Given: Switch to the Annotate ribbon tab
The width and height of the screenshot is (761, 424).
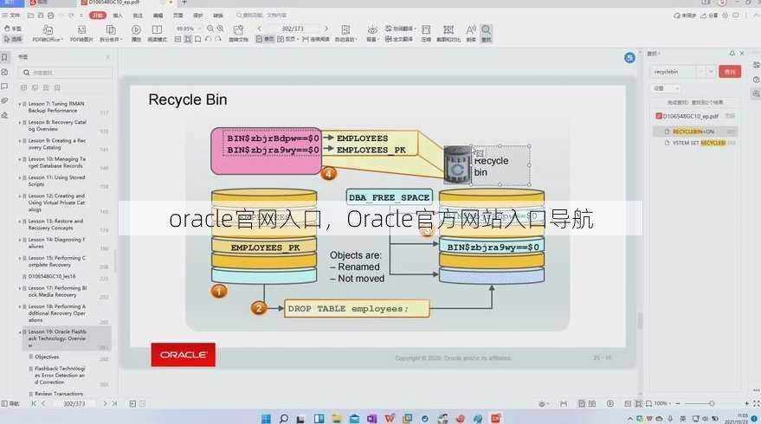Looking at the screenshot, I should (x=138, y=16).
